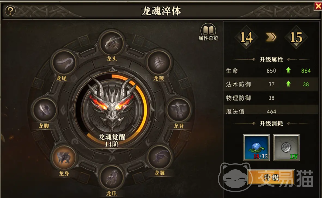Image resolution: width=322 pixels, height=198 pixels.
Task: Select the 龙颈 dragon neck icon
Action: (x=159, y=62)
